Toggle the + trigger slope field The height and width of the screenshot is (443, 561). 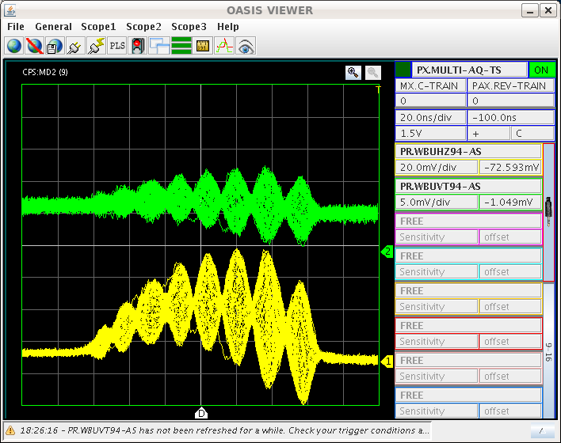point(489,134)
